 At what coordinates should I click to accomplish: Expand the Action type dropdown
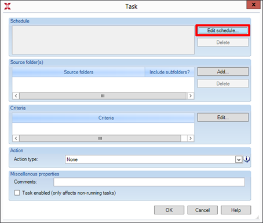(239, 159)
